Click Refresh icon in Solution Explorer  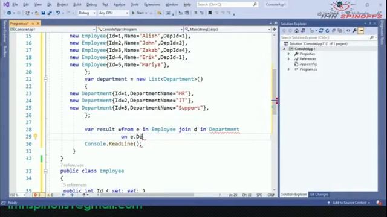[327, 31]
